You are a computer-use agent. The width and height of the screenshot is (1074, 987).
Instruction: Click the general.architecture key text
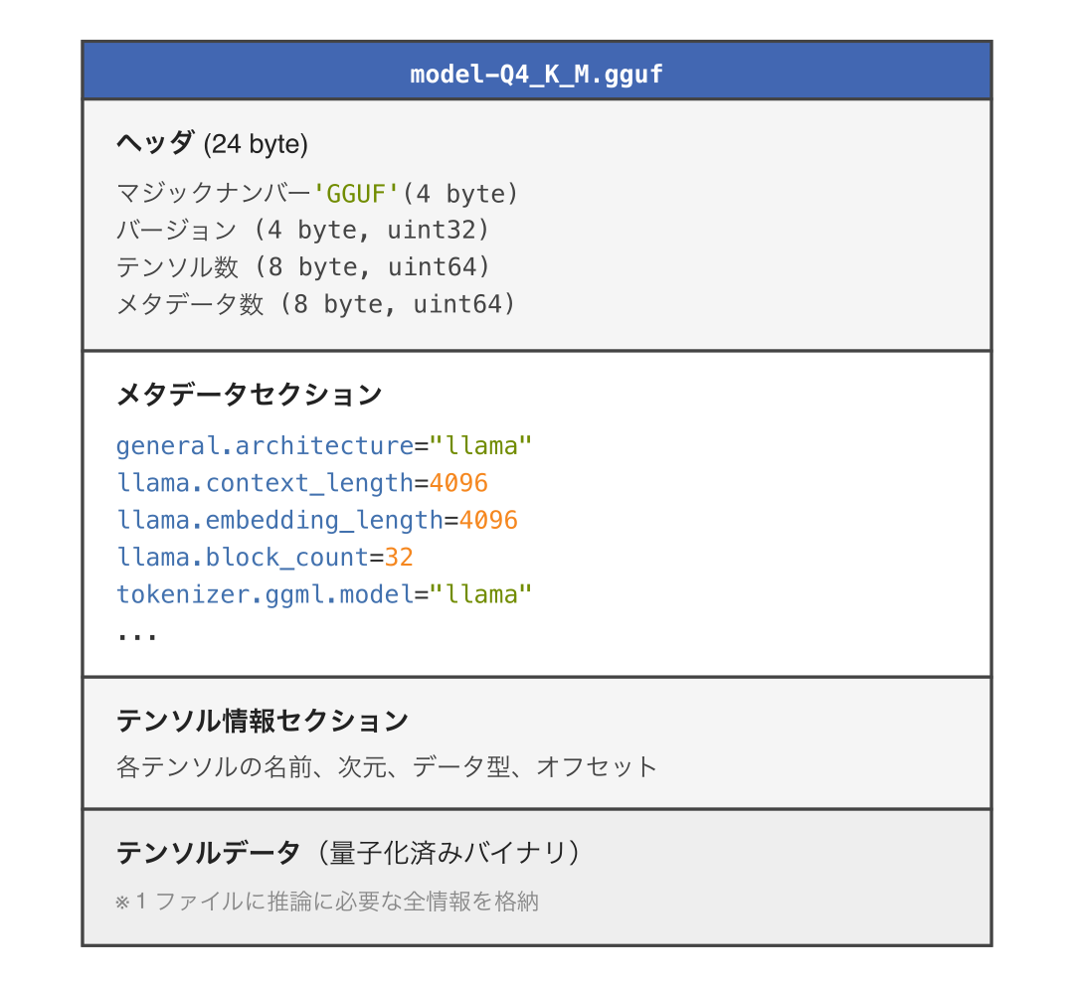click(x=265, y=445)
